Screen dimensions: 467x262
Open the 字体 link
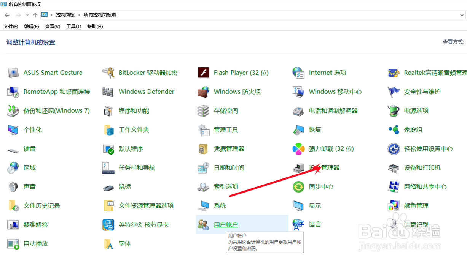125,244
